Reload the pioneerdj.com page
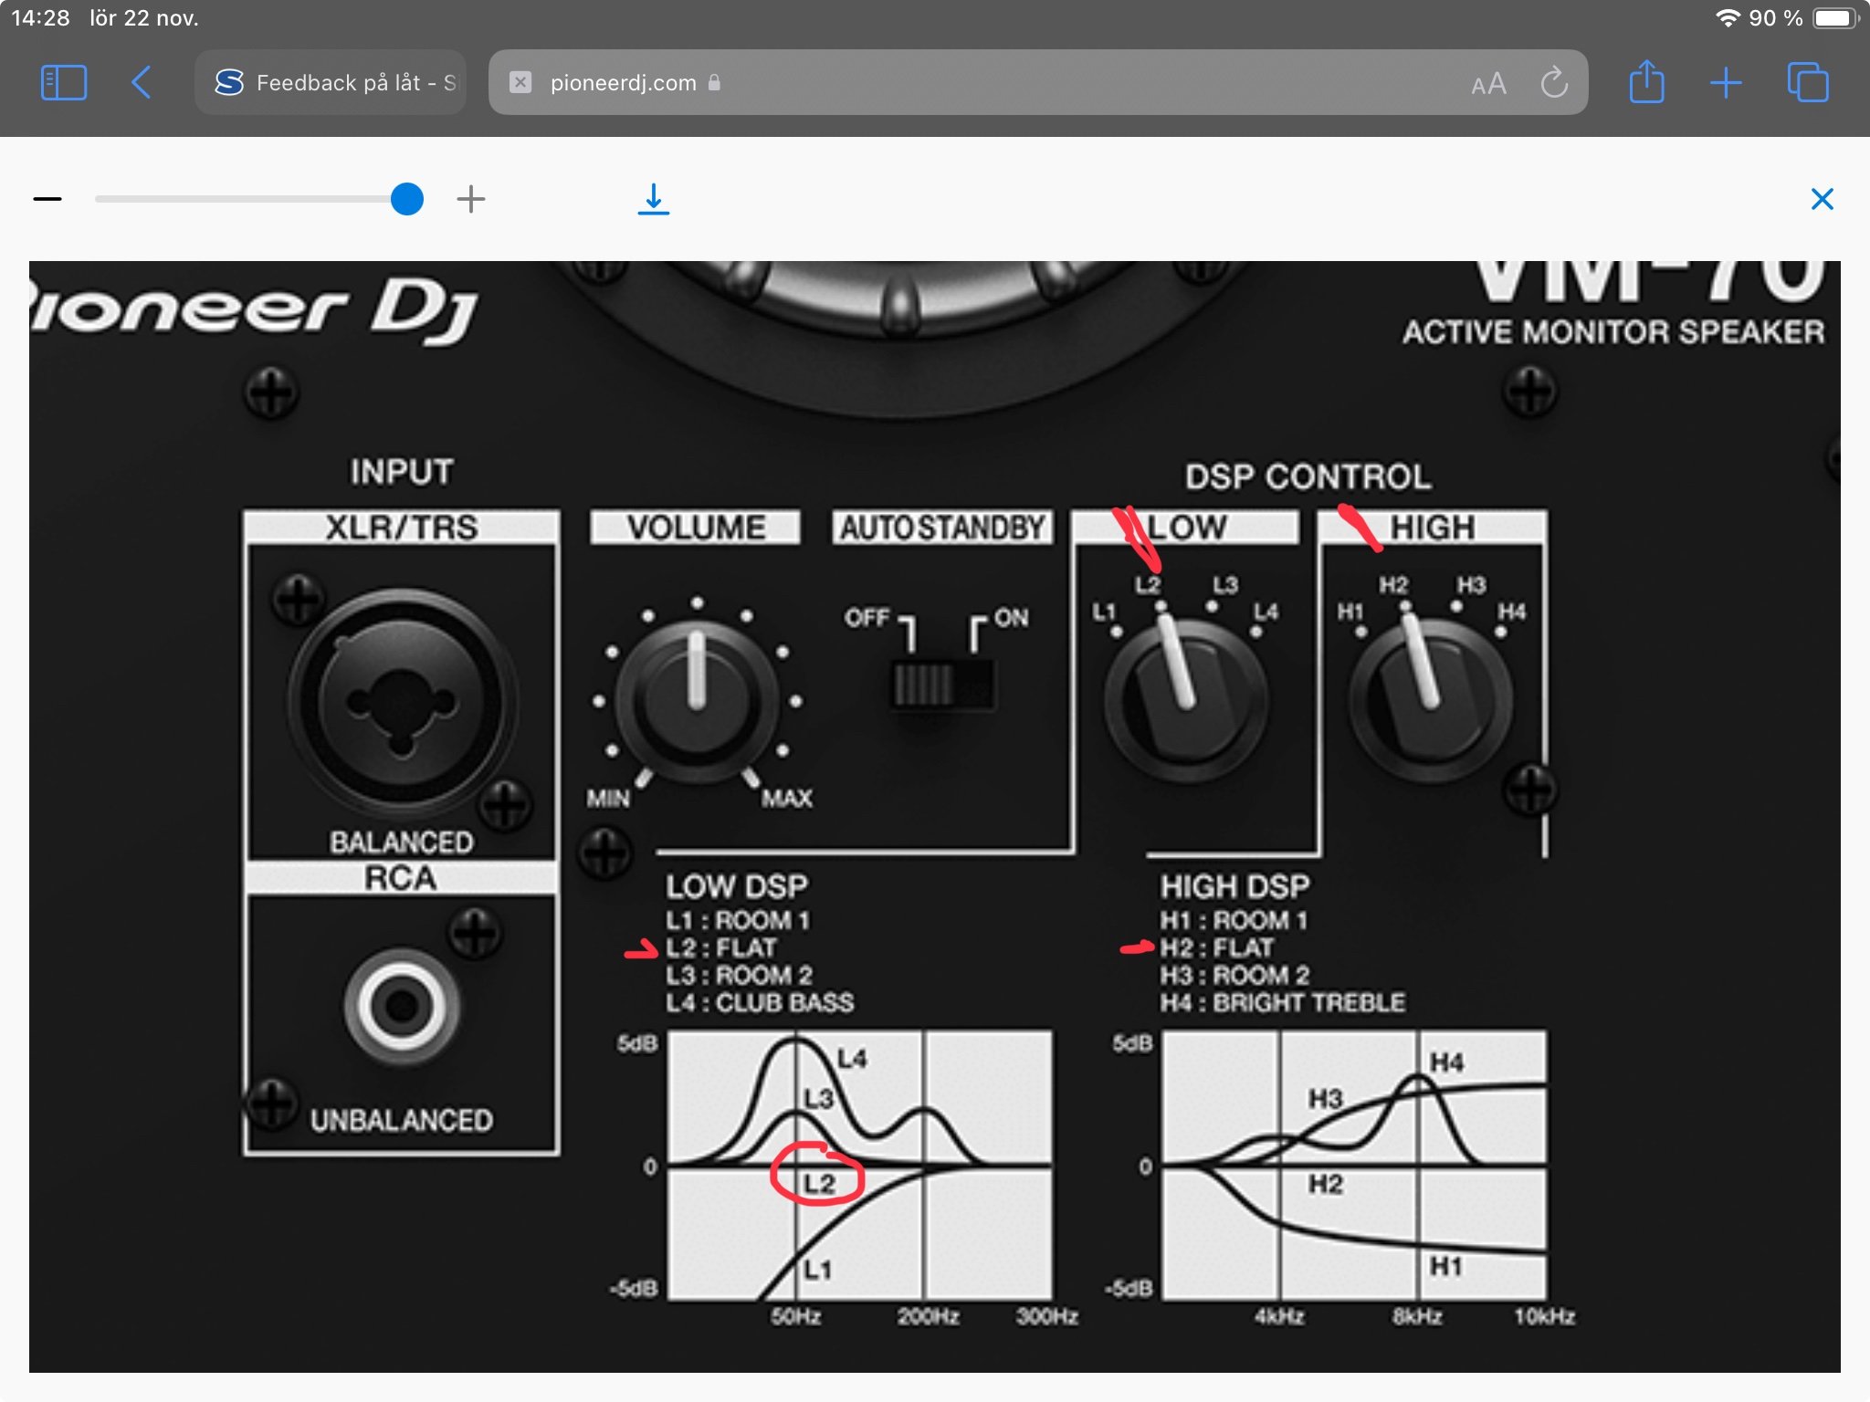Image resolution: width=1870 pixels, height=1402 pixels. pos(1553,83)
